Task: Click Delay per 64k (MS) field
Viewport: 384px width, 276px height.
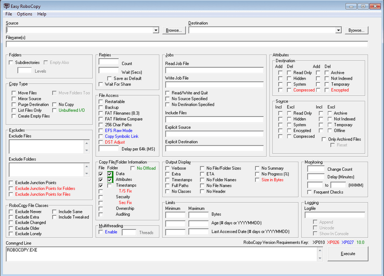Action: 109,148
